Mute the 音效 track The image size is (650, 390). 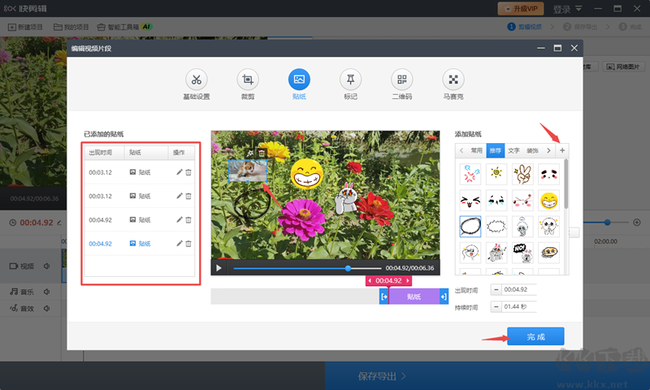point(47,309)
